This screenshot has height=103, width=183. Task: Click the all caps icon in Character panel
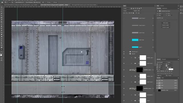pos(162,71)
